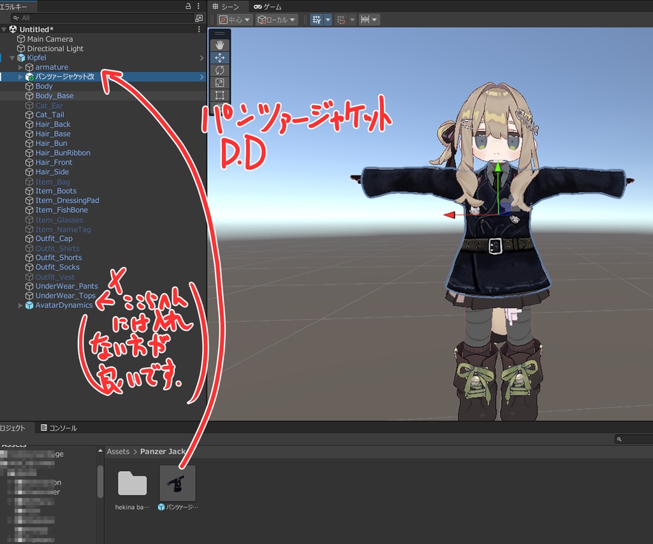Switch to the ゲーム tab
The height and width of the screenshot is (544, 653).
pos(268,6)
